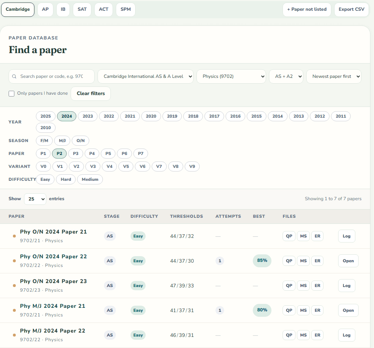Filter by Easy difficulty chip
374x348 pixels.
pyautogui.click(x=45, y=179)
